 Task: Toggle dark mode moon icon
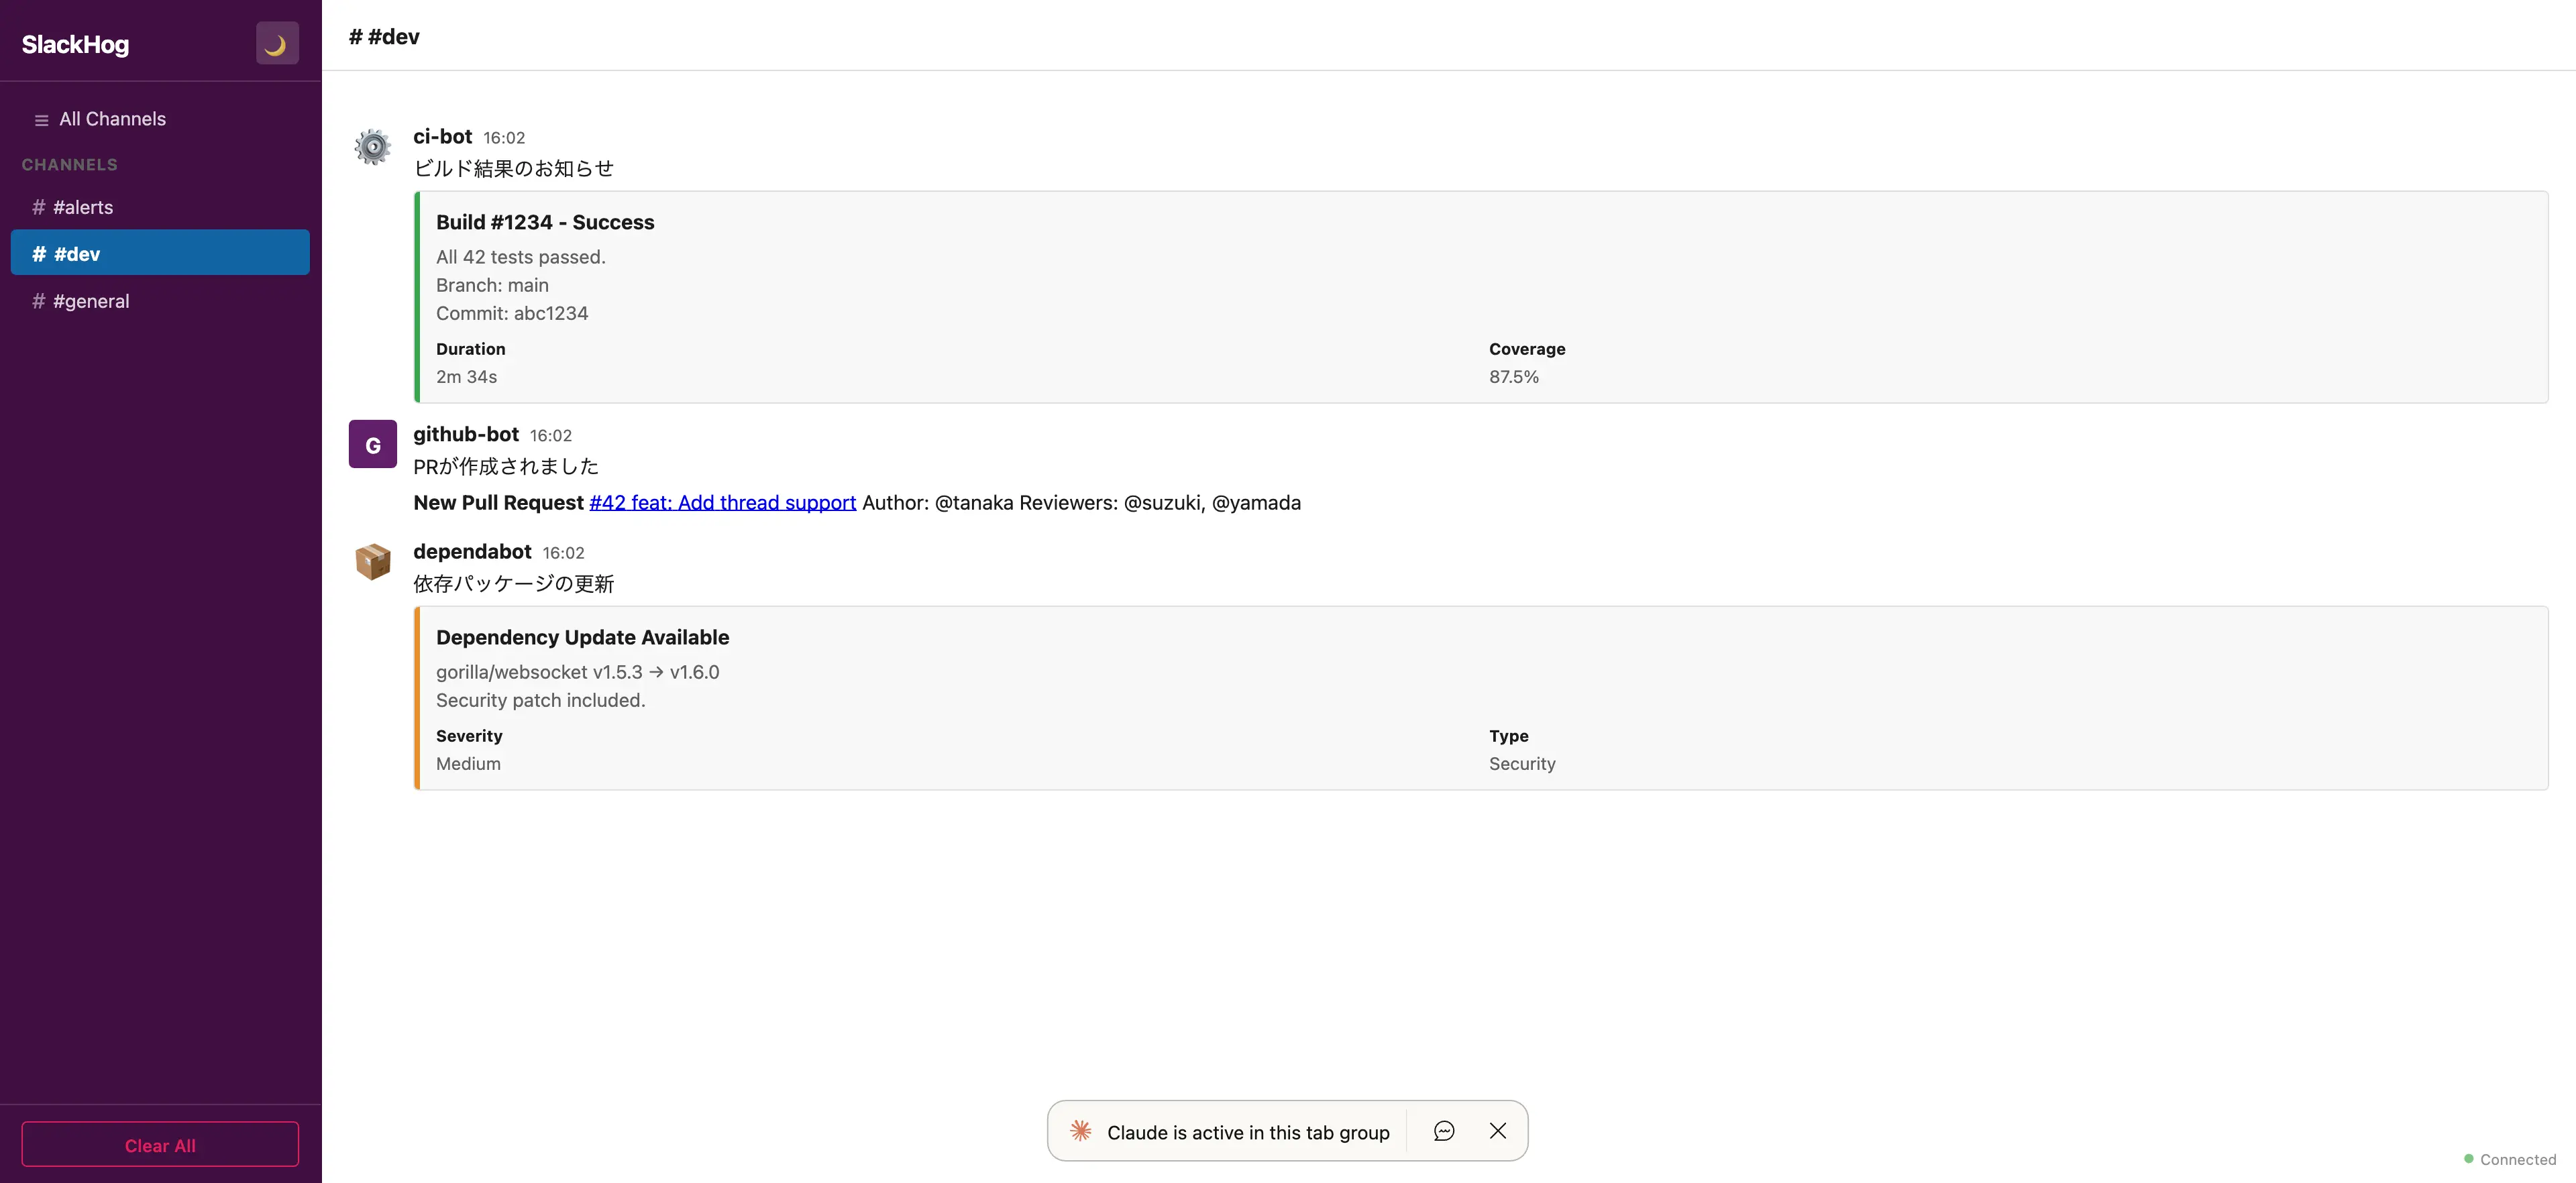click(277, 43)
